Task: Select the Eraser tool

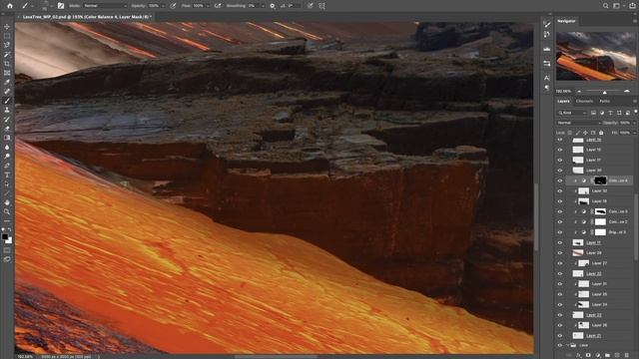Action: tap(7, 129)
